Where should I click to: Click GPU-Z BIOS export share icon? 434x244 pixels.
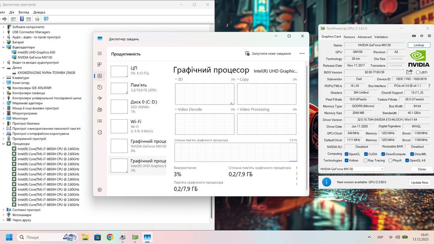click(x=409, y=72)
